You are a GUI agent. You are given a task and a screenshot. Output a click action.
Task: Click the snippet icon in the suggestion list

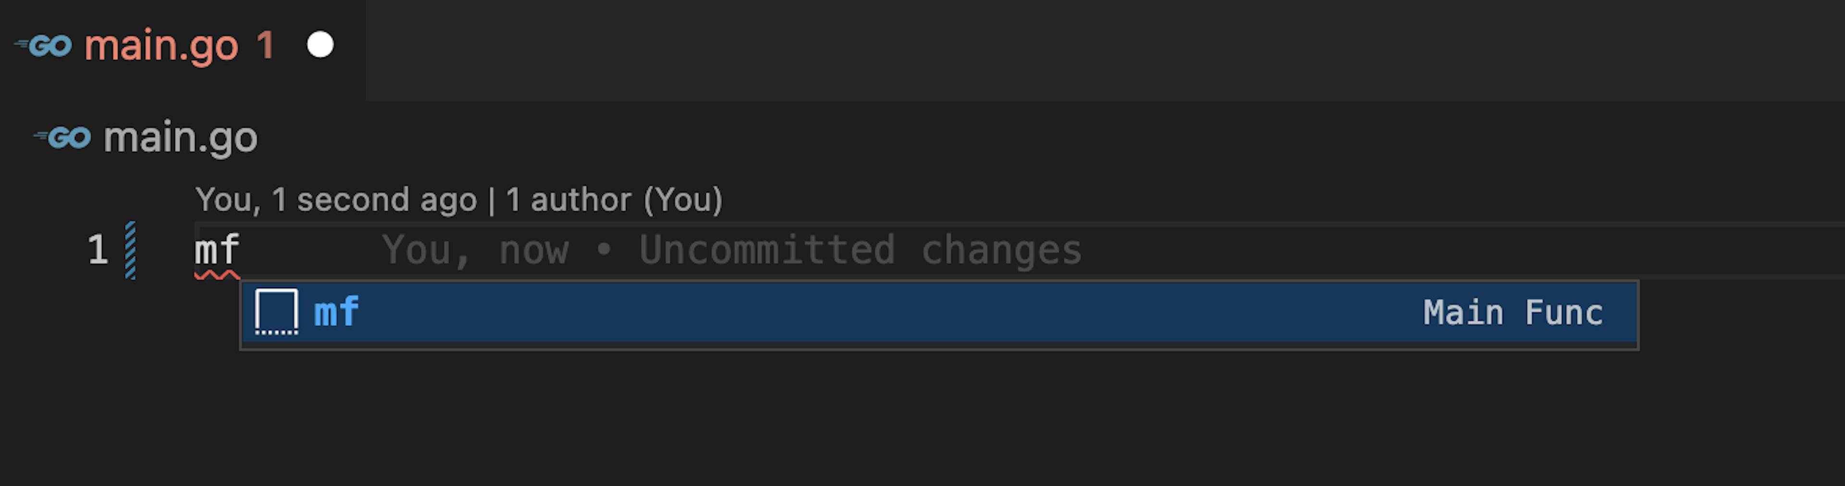[276, 313]
